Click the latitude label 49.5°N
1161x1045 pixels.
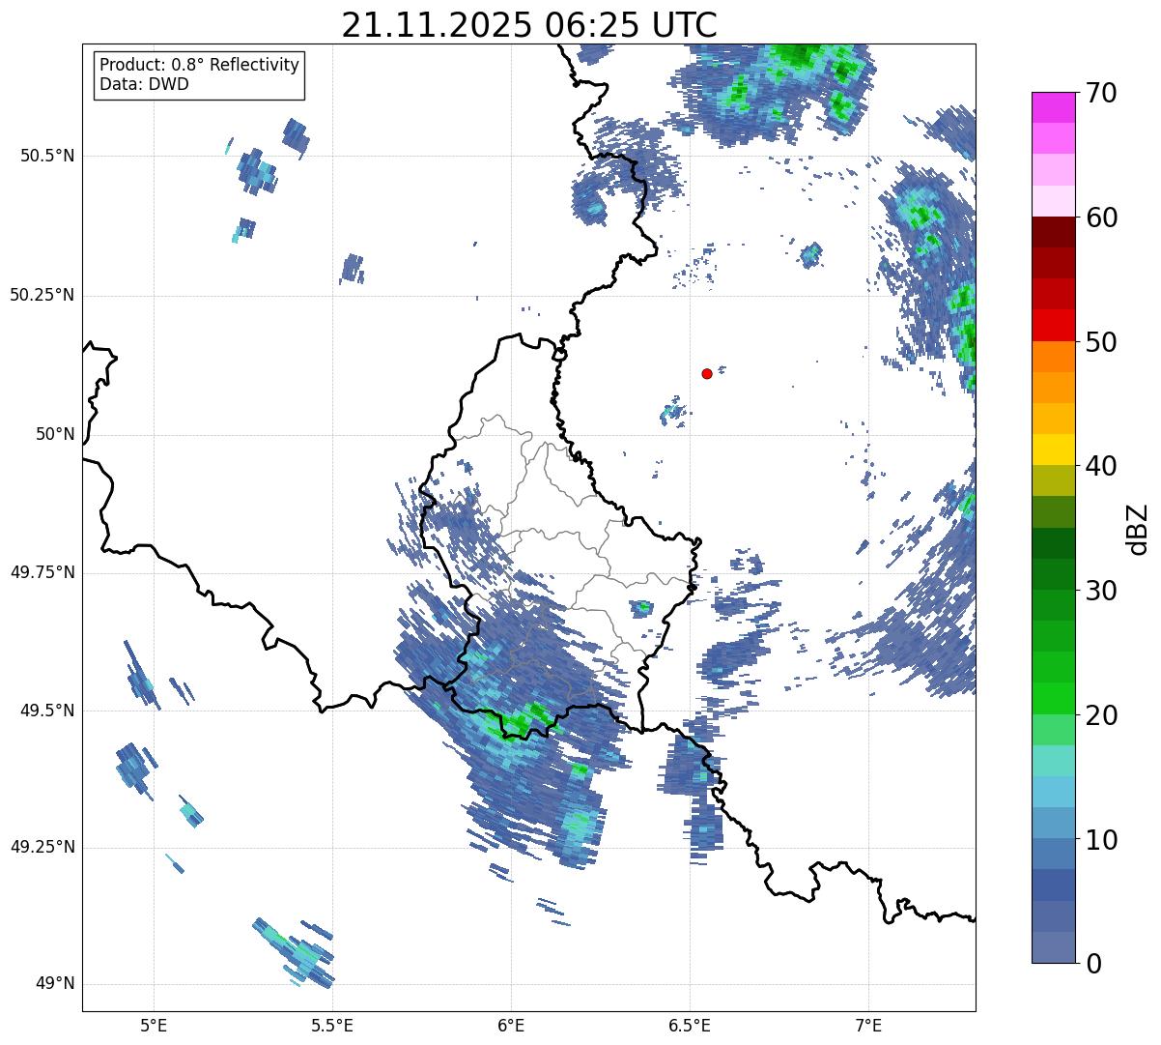click(x=48, y=711)
